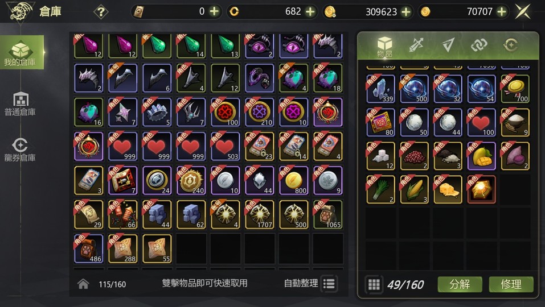Viewport: 545px width, 307px height.
Task: Select the gold coin item with 700
Action: (515, 89)
